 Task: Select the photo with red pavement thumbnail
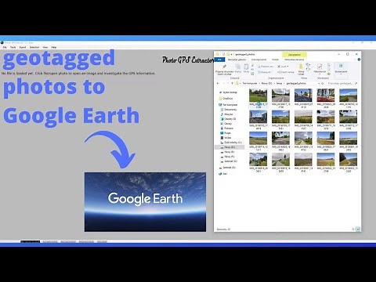point(326,96)
